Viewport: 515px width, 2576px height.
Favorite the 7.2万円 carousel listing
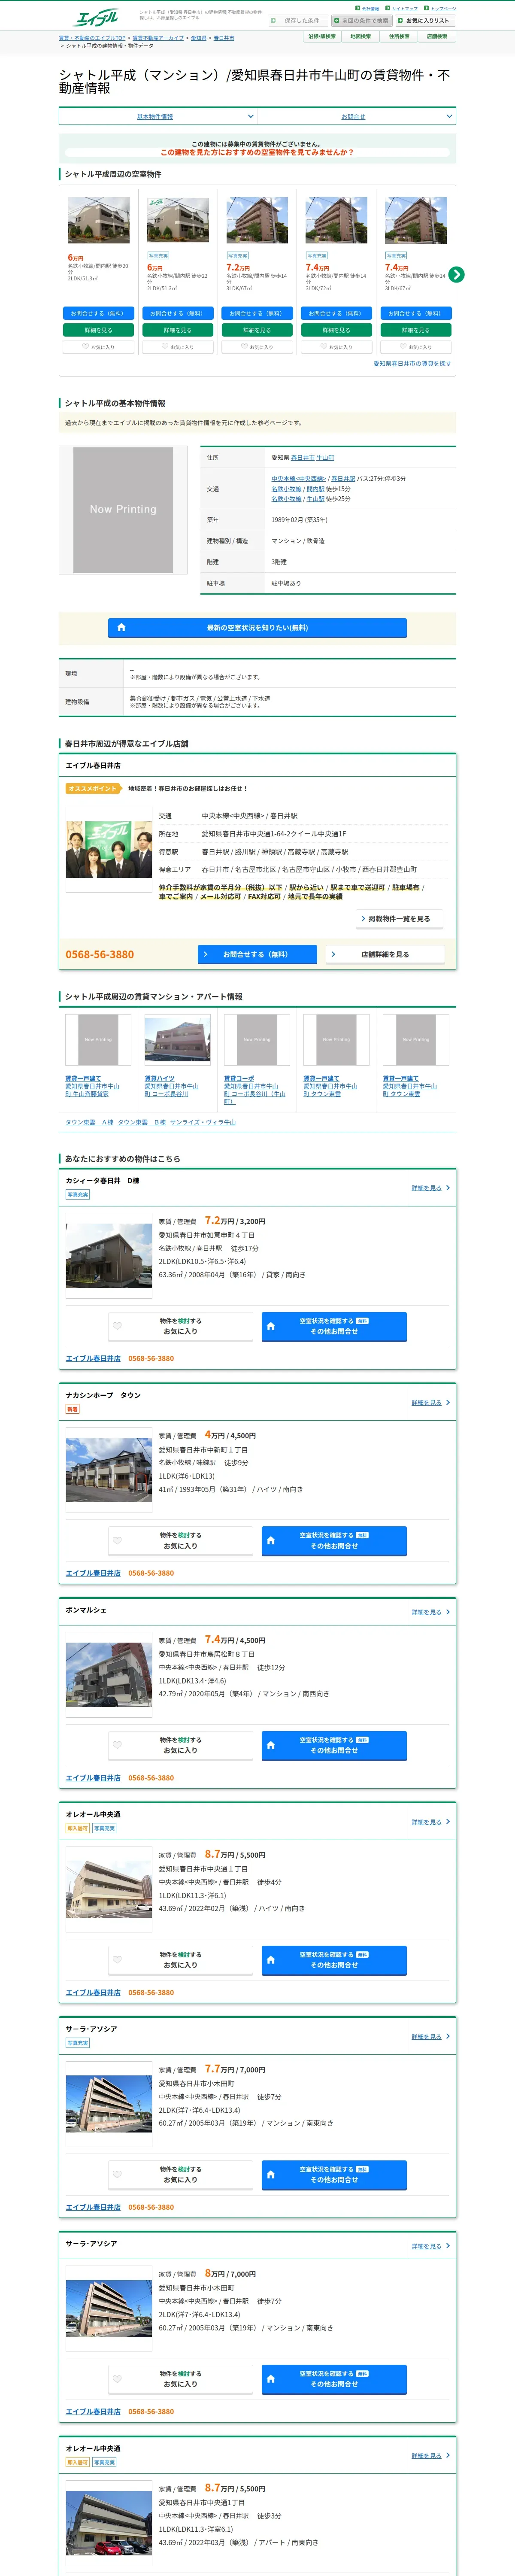coord(257,347)
